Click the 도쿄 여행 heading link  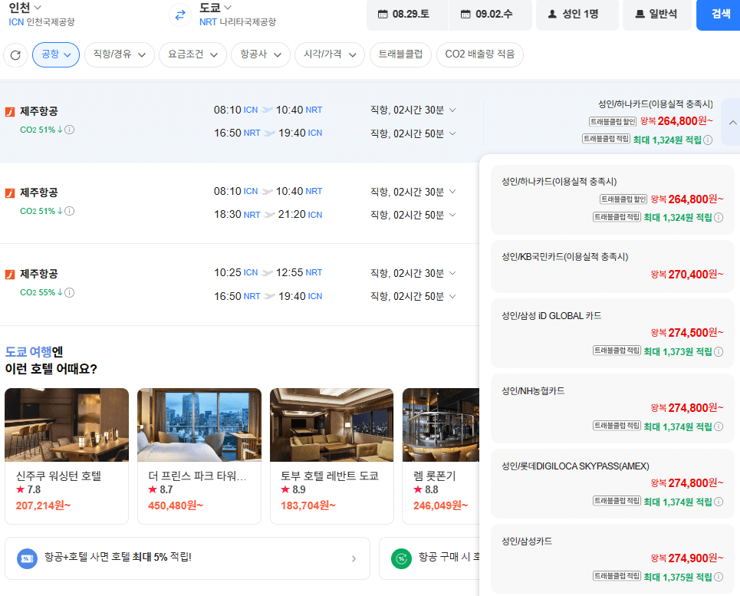point(28,352)
